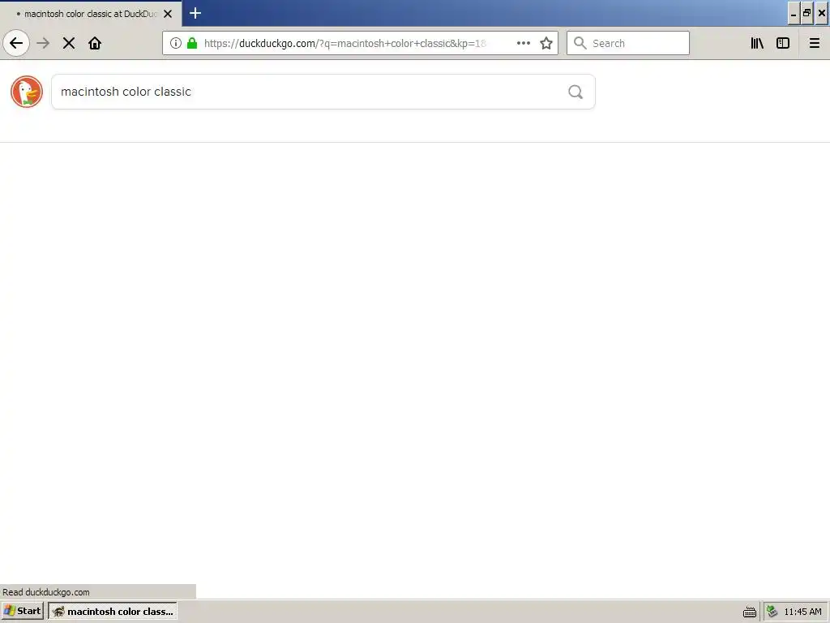Open the Library bookmarks and history
Image resolution: width=830 pixels, height=623 pixels.
point(757,43)
